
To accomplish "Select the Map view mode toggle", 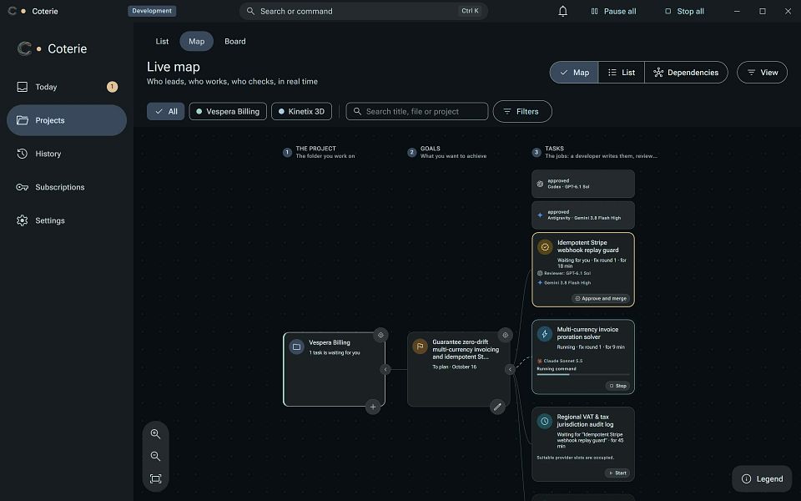I will [574, 73].
